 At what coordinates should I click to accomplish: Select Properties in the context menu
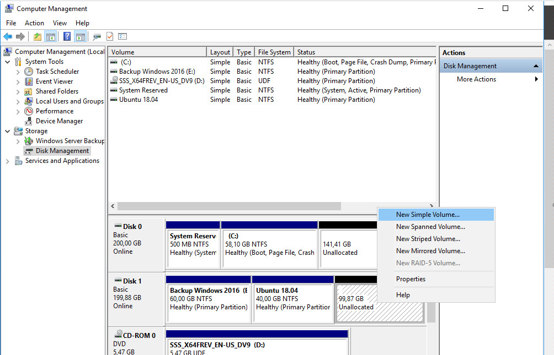[x=411, y=279]
